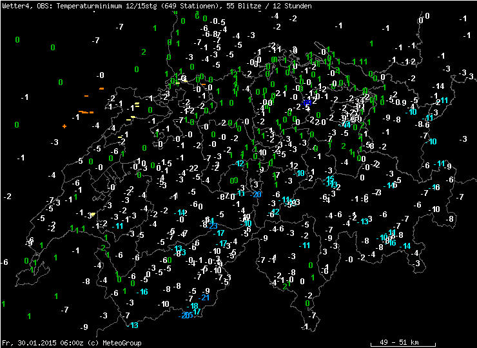This screenshot has height=348, width=477.
Task: Click the cluster of three orange lightning dashes
Action: coord(84,112)
